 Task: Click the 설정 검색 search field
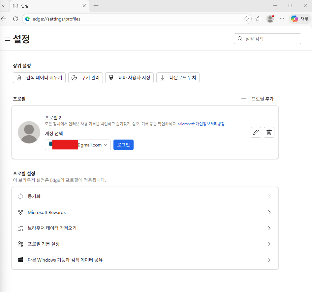pyautogui.click(x=267, y=39)
